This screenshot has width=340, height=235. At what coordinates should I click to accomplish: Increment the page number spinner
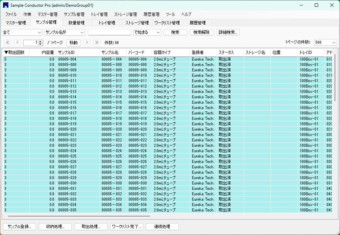pos(41,41)
